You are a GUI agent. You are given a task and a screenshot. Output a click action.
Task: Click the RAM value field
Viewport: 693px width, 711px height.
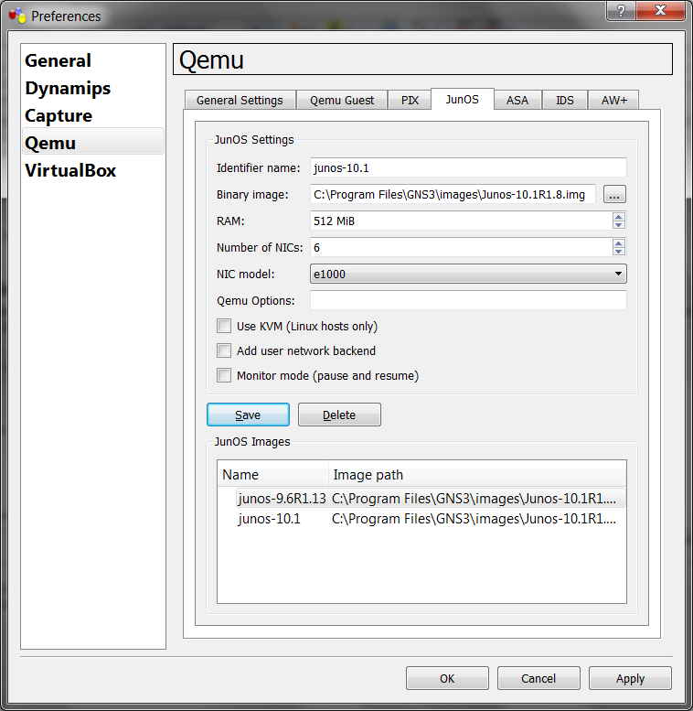461,221
